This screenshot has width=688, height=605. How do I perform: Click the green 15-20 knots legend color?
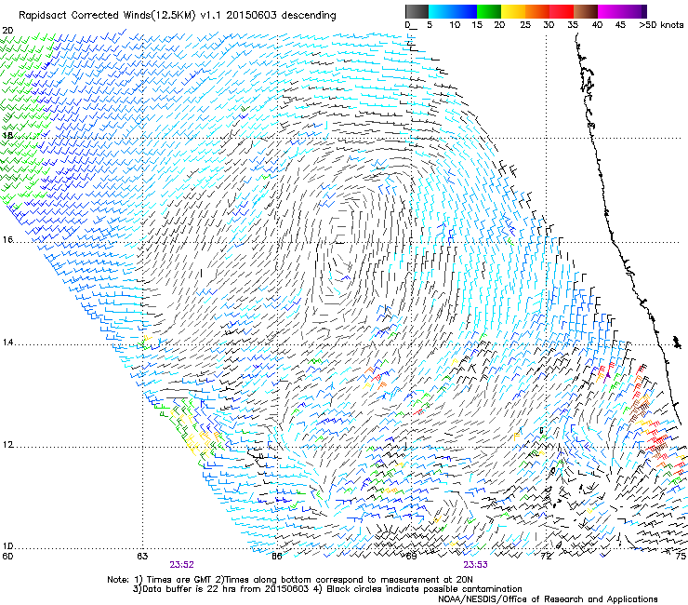[x=489, y=11]
